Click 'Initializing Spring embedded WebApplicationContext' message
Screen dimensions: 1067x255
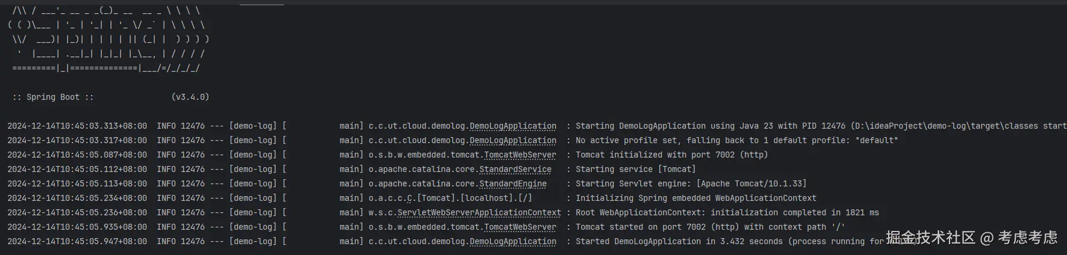pos(695,198)
